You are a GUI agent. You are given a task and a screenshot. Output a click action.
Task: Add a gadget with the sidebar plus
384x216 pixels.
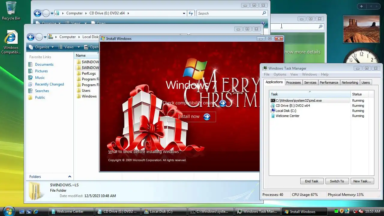point(361,6)
